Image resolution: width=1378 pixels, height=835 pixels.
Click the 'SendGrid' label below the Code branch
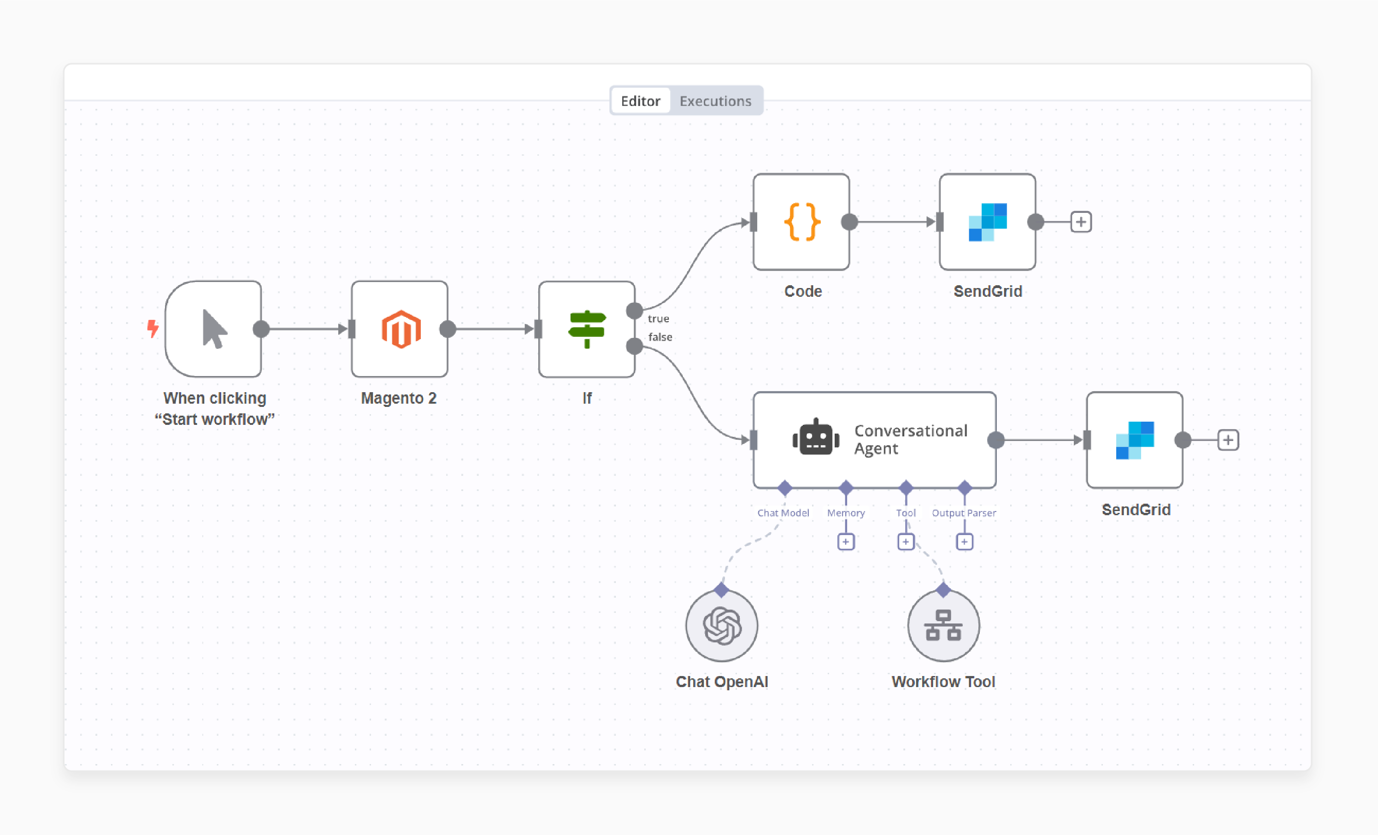tap(988, 291)
